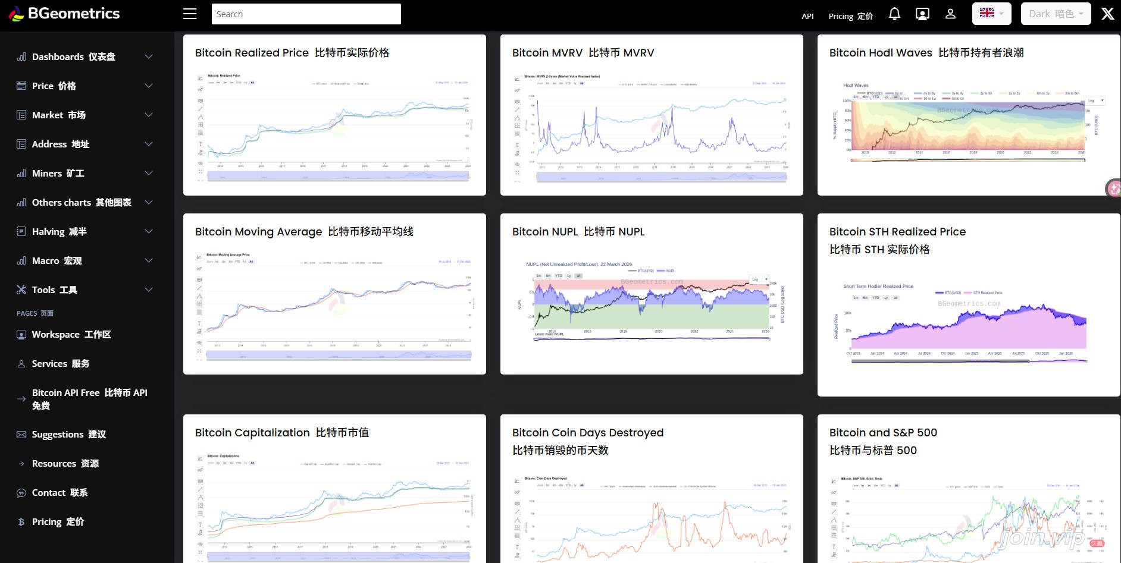The image size is (1121, 563).
Task: Click the Contact chat icon
Action: click(x=21, y=493)
